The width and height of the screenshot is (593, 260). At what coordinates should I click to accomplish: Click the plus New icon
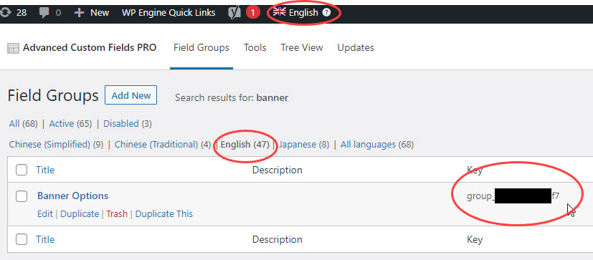click(79, 13)
